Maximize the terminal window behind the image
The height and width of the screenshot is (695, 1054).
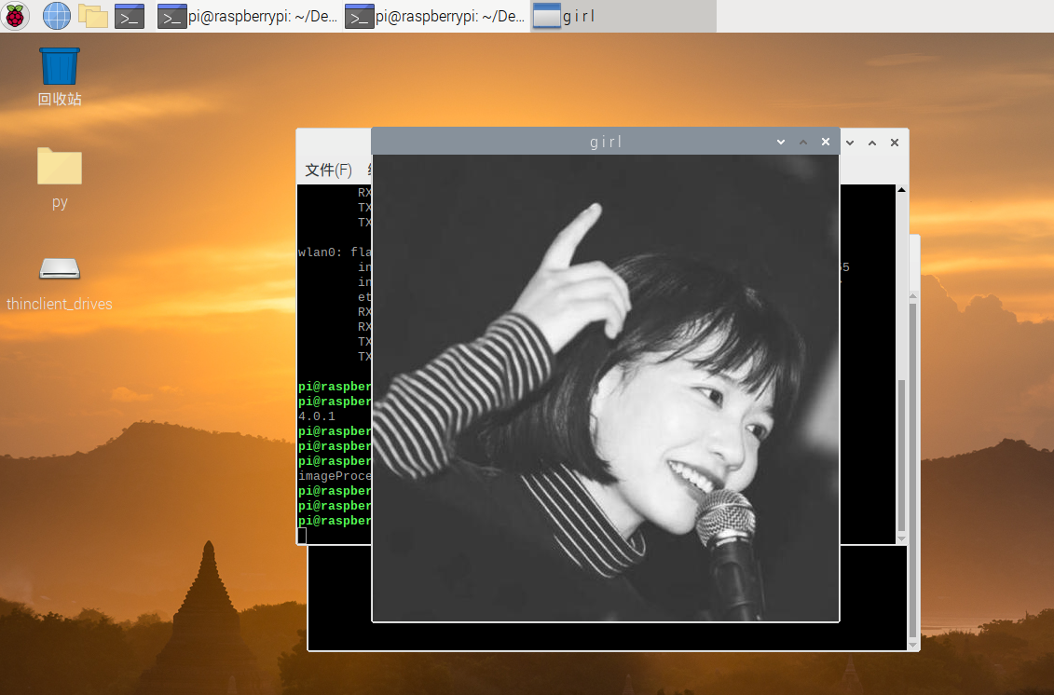(x=872, y=143)
